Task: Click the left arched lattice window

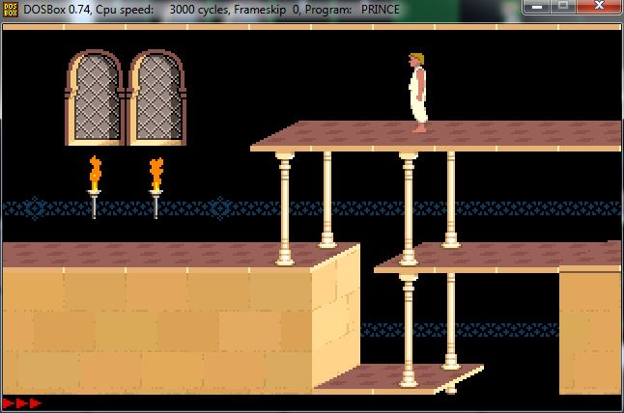Action: click(x=95, y=97)
